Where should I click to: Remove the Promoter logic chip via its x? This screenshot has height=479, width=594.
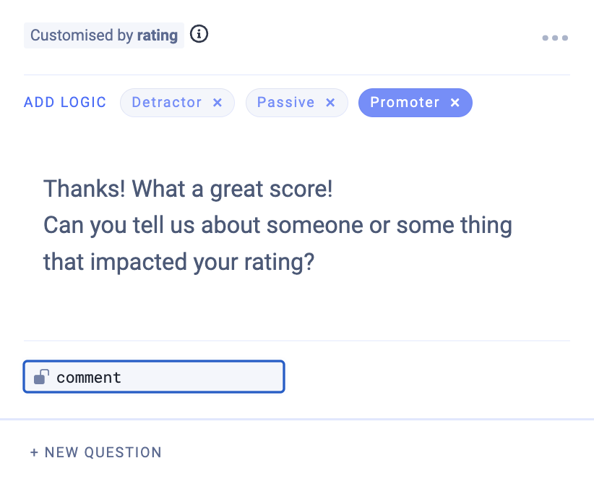[x=455, y=103]
